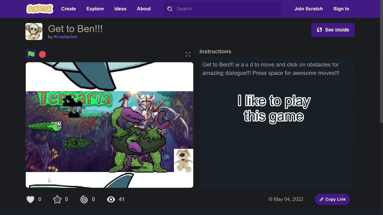This screenshot has width=383, height=215.
Task: Click the search magnifier icon
Action: tap(170, 9)
